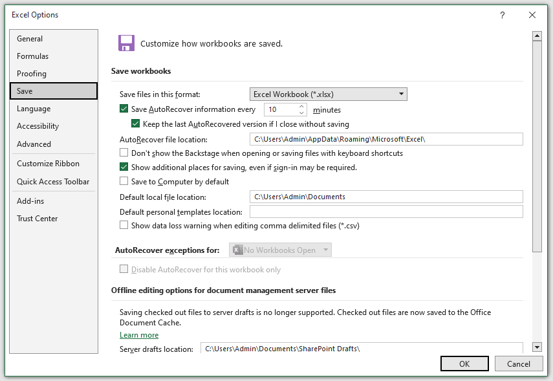
Task: Disable Save AutoRecover information
Action: [125, 109]
